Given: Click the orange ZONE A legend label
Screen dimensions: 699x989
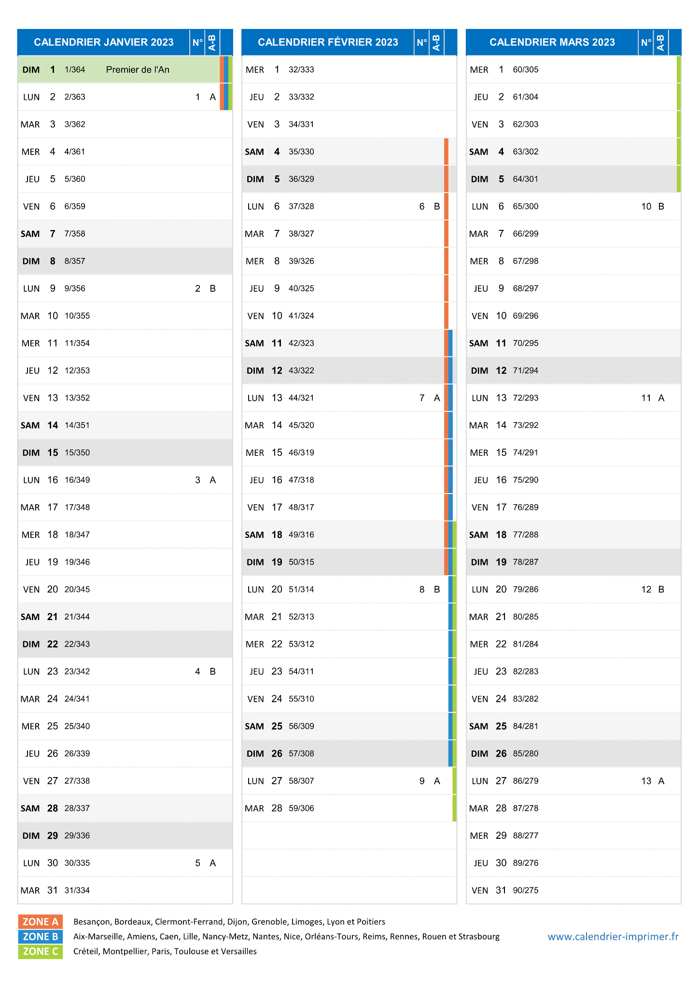Looking at the screenshot, I should point(41,921).
